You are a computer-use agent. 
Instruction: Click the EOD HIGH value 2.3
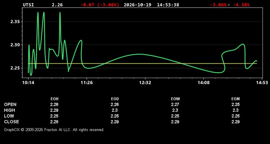[x=115, y=110]
